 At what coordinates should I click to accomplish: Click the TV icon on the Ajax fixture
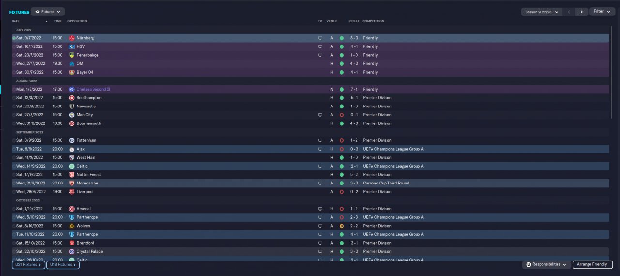(320, 149)
